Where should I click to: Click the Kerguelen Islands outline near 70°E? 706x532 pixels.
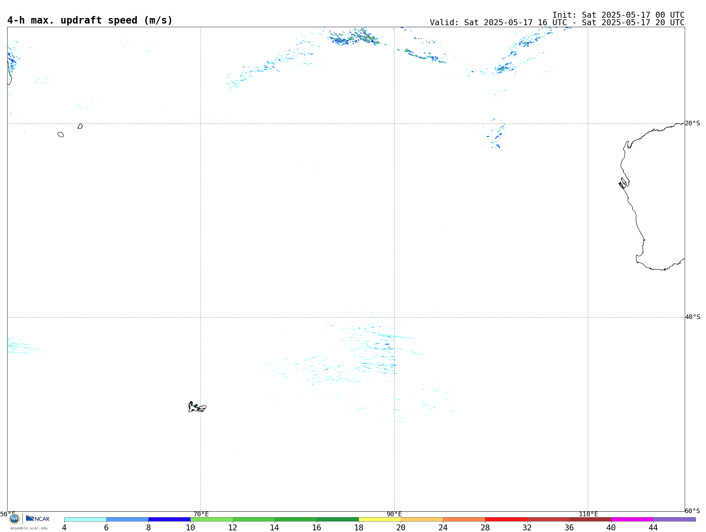[197, 407]
